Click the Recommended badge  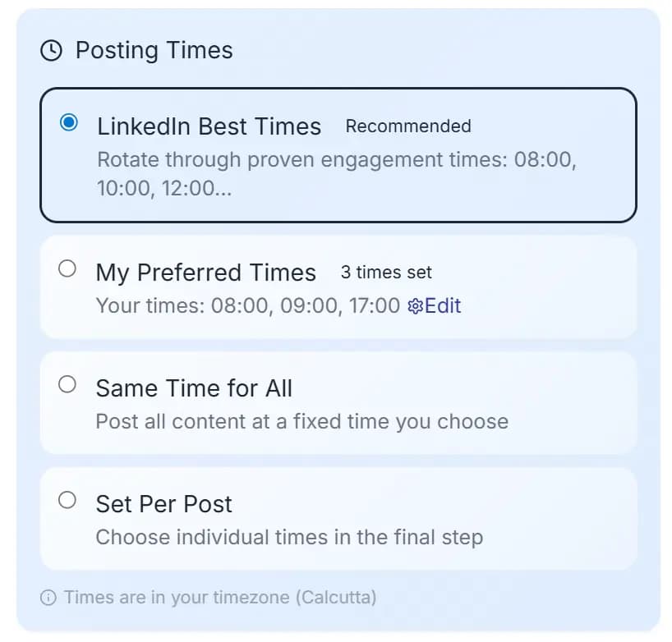click(x=407, y=126)
